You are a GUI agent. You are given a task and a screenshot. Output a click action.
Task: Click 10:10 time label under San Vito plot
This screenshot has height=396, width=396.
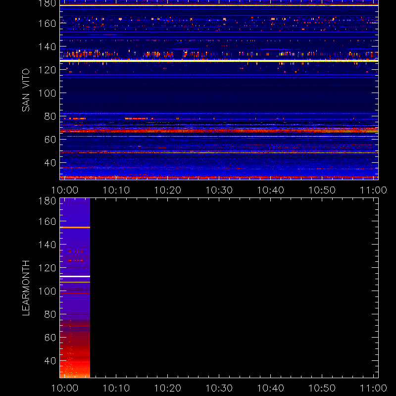116,190
